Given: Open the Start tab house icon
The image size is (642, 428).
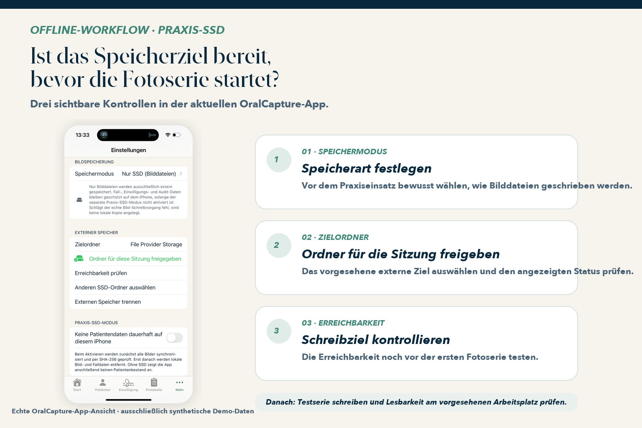Looking at the screenshot, I should pos(77,382).
